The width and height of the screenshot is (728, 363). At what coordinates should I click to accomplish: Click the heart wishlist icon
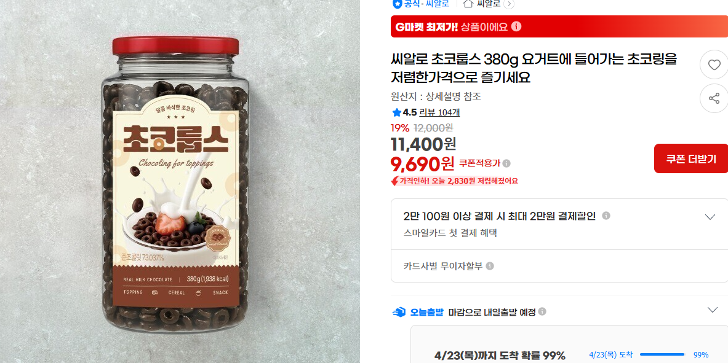714,65
